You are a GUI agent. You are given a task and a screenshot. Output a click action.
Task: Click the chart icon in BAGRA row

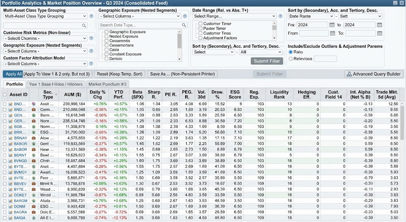point(11,212)
